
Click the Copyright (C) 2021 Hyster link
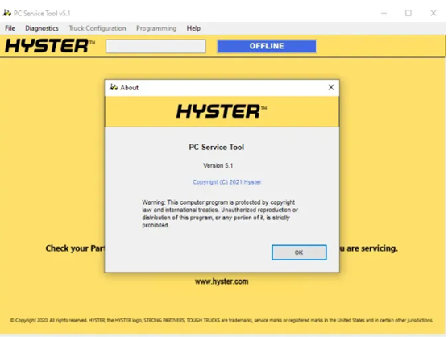coord(227,182)
